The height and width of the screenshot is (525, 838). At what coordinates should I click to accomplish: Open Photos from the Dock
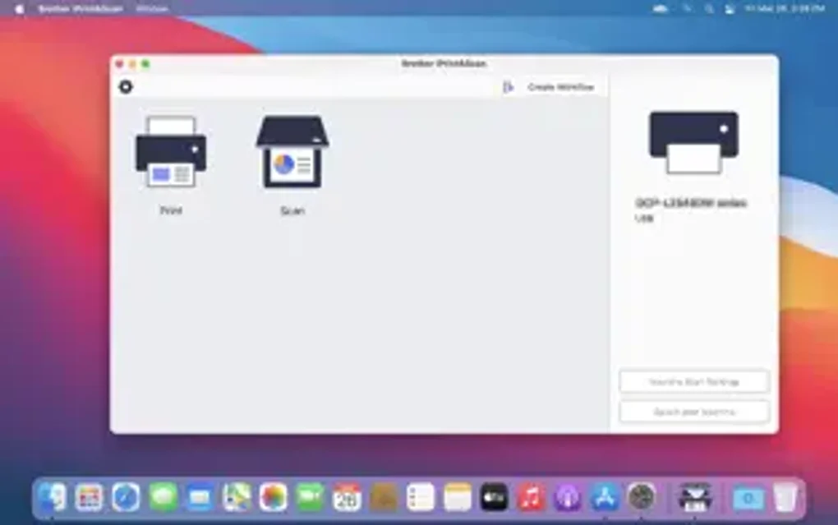pyautogui.click(x=274, y=497)
